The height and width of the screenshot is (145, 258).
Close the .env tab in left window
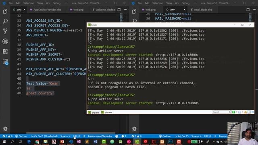pos(24,10)
